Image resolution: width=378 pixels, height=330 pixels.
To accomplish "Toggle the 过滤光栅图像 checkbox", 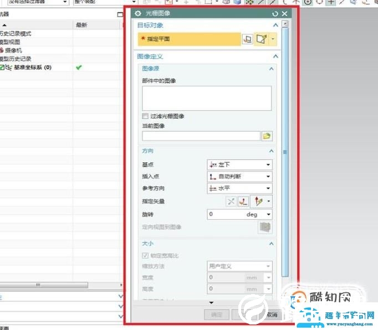I will (x=145, y=116).
